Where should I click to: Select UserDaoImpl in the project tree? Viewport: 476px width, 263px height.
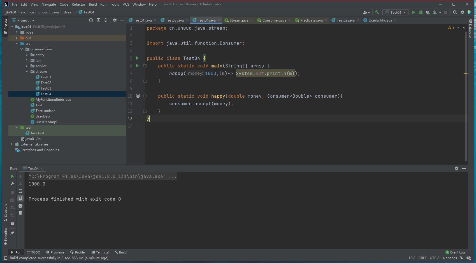coord(46,122)
